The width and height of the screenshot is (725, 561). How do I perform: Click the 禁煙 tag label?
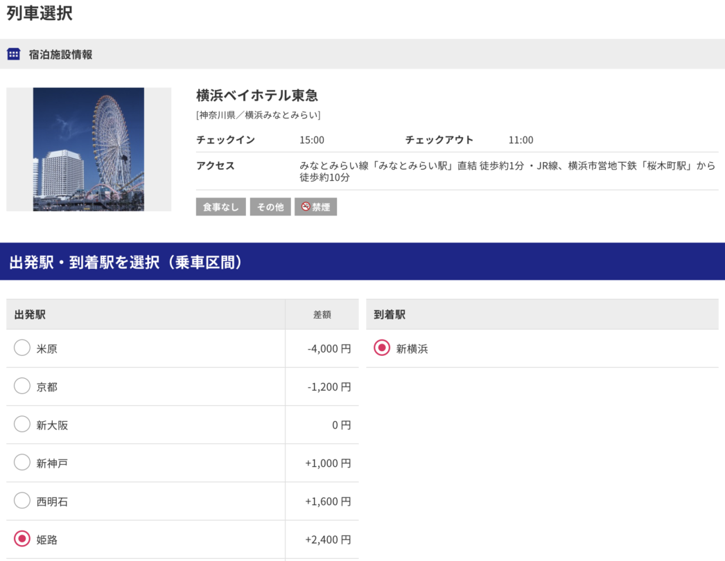click(x=321, y=207)
